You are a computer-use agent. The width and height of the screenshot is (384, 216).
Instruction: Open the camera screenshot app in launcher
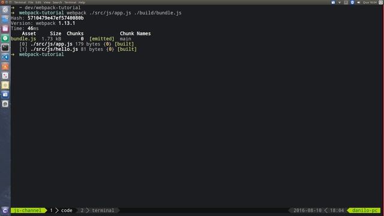[5, 95]
